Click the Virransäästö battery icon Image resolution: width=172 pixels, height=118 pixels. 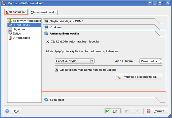pos(10,38)
